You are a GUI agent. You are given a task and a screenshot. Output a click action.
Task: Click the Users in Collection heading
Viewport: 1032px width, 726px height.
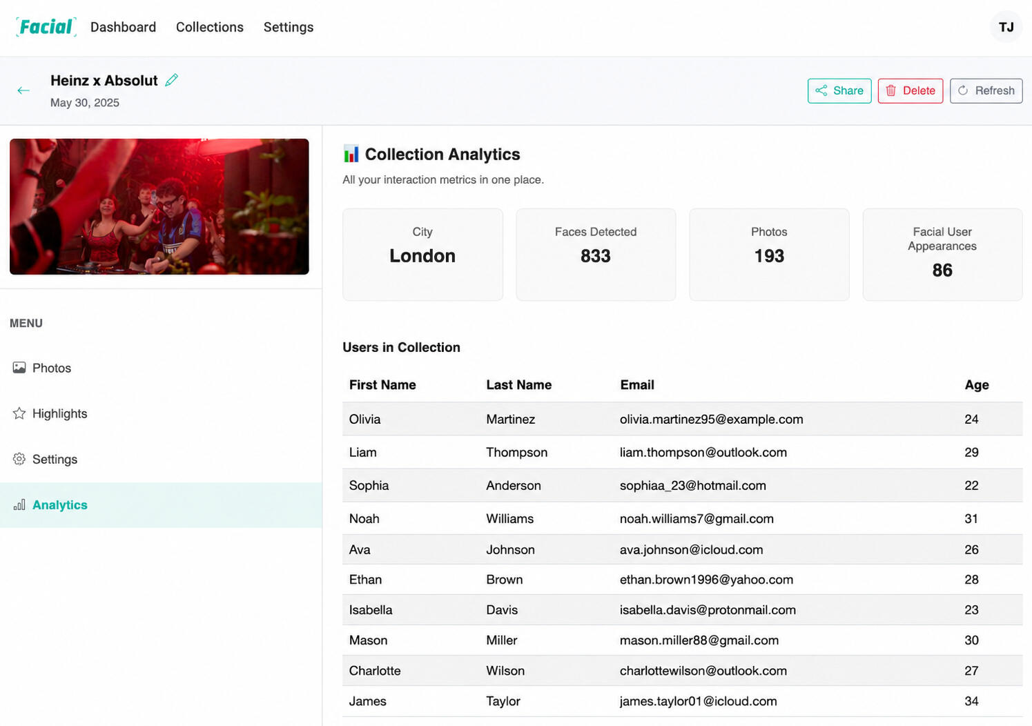pos(401,347)
